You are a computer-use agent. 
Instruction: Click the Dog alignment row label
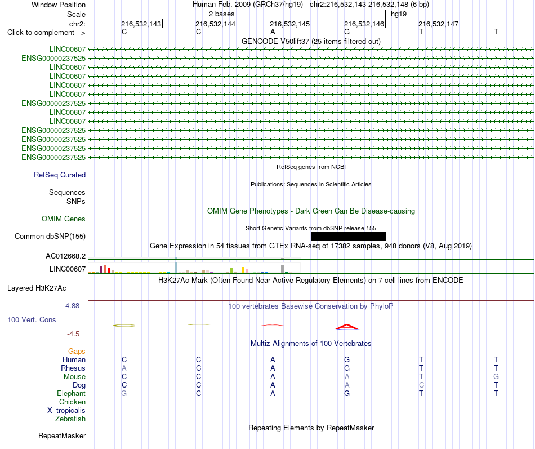click(x=79, y=385)
